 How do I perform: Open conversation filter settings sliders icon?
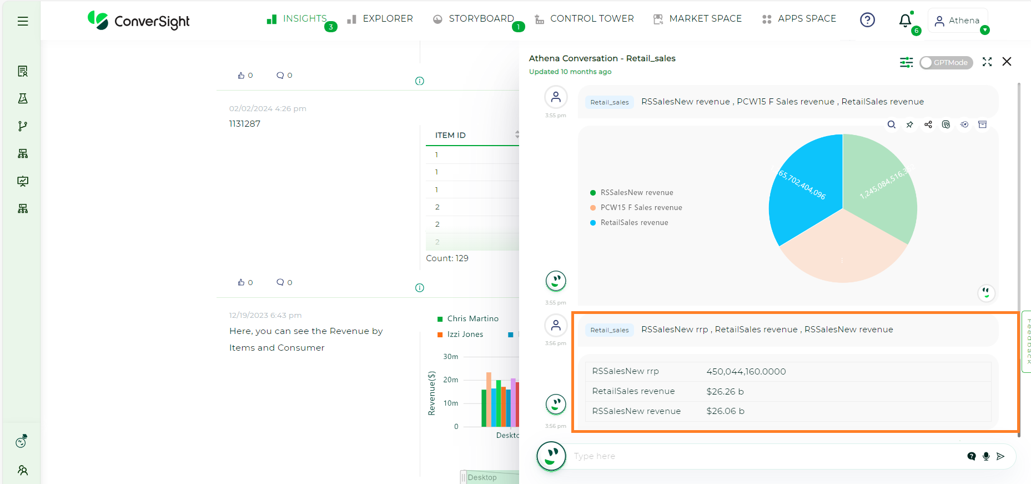906,62
